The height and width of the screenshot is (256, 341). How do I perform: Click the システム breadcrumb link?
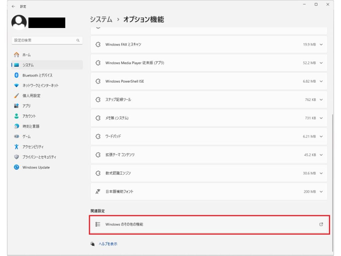click(x=100, y=20)
